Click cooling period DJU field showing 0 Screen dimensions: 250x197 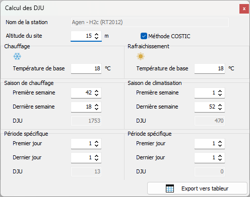click(210, 171)
